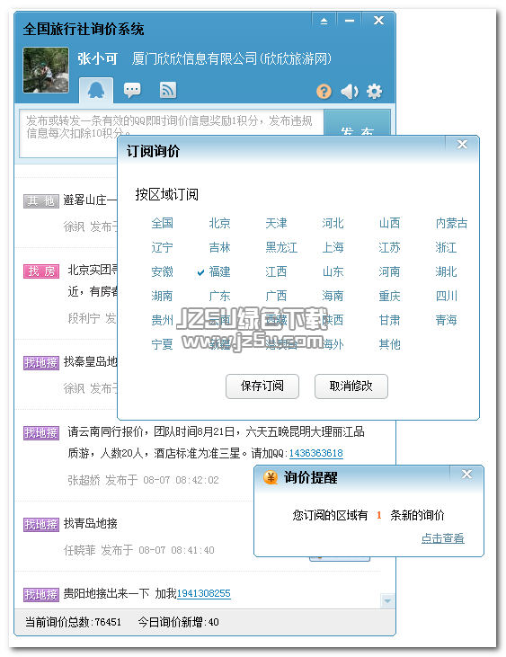Click the 按区域订阅 heading
506x657 pixels.
pyautogui.click(x=166, y=195)
